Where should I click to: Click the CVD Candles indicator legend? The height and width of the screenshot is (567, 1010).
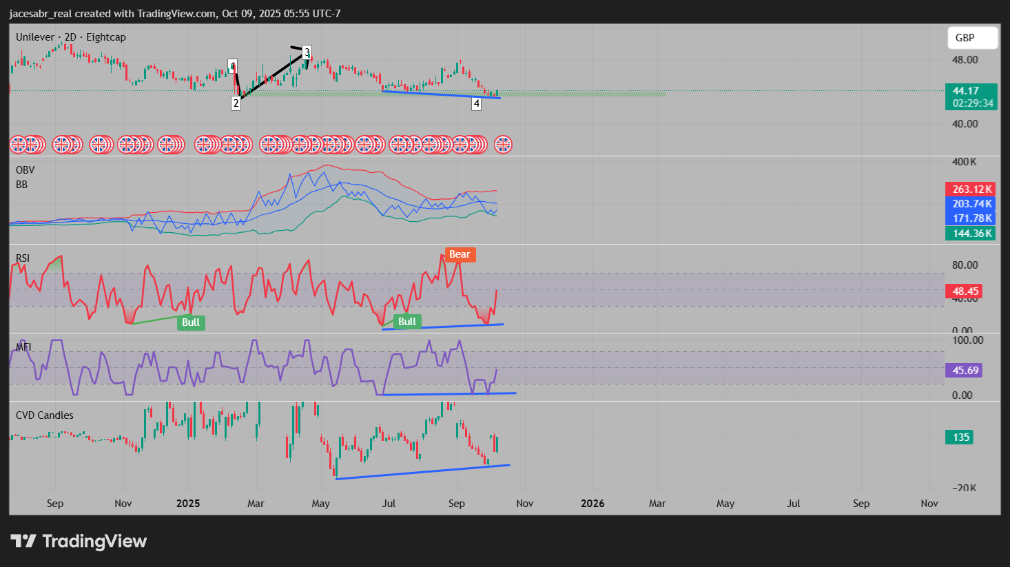[44, 415]
